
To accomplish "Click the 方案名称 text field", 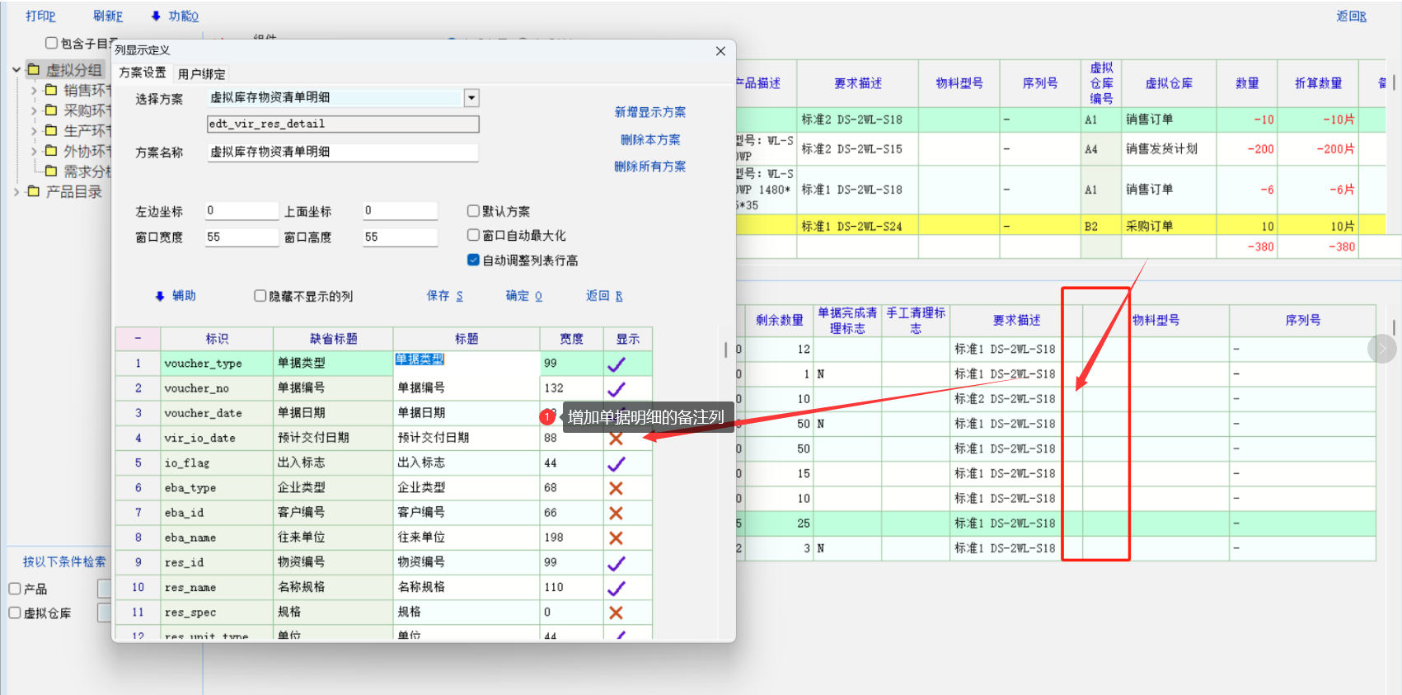I will [x=342, y=153].
